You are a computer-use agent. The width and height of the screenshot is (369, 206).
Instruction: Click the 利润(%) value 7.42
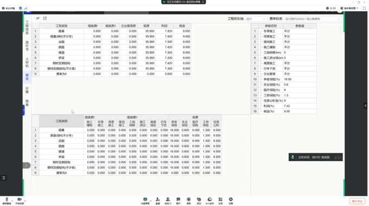(300, 106)
